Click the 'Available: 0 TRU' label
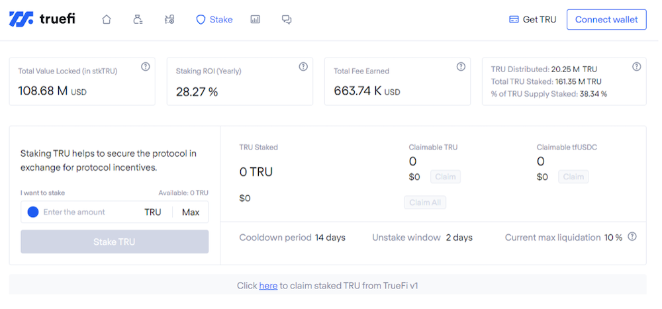The height and width of the screenshot is (309, 662). pos(183,193)
